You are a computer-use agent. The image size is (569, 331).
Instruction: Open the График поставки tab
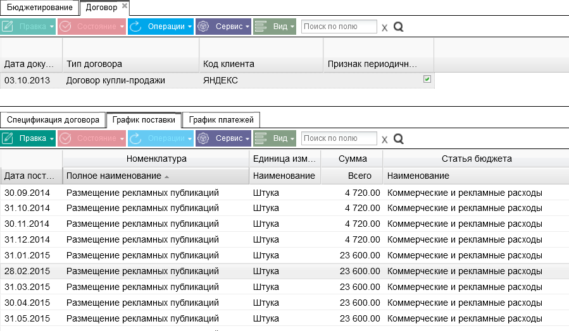pos(144,120)
